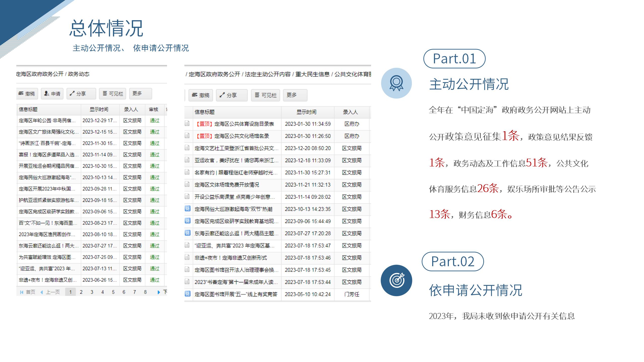The height and width of the screenshot is (362, 644).
Task: Click the link icon beside 定海民俗大巡游 row
Action: [x=187, y=209]
